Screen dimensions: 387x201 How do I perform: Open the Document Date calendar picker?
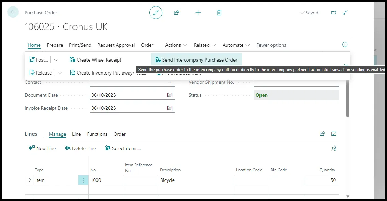pos(170,95)
